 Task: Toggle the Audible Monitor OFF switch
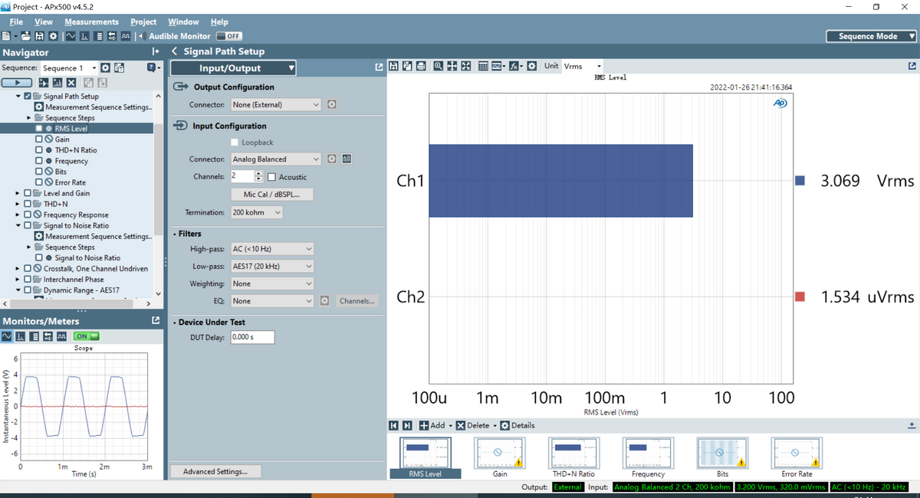point(229,36)
